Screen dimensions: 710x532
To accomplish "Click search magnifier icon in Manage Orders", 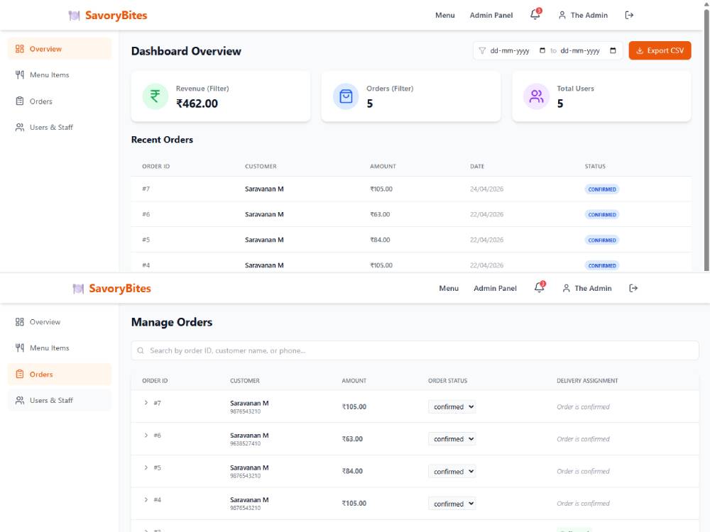I will pos(141,350).
